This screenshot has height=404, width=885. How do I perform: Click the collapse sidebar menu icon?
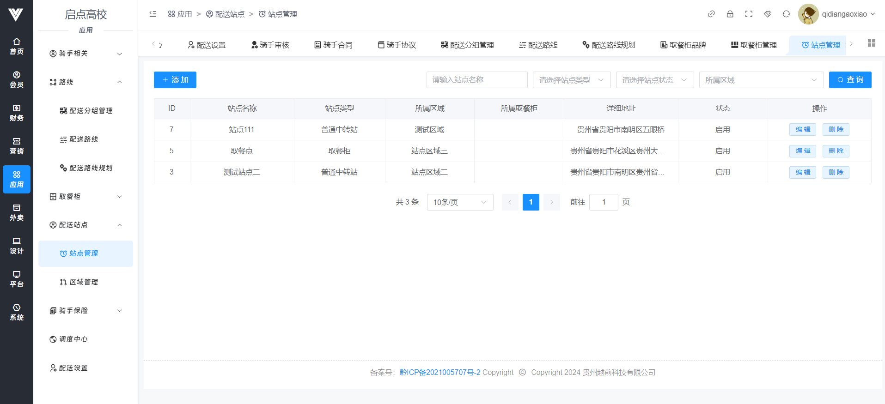pos(153,14)
